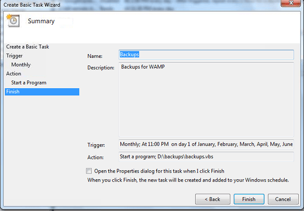Click the Description: label

[x=101, y=68]
